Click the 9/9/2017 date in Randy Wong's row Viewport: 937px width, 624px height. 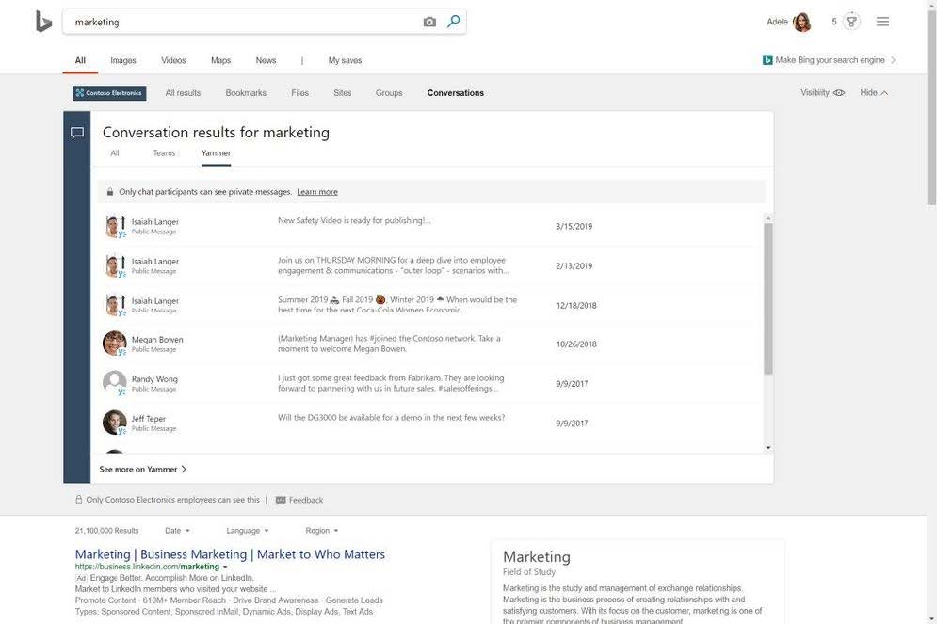[x=572, y=384]
